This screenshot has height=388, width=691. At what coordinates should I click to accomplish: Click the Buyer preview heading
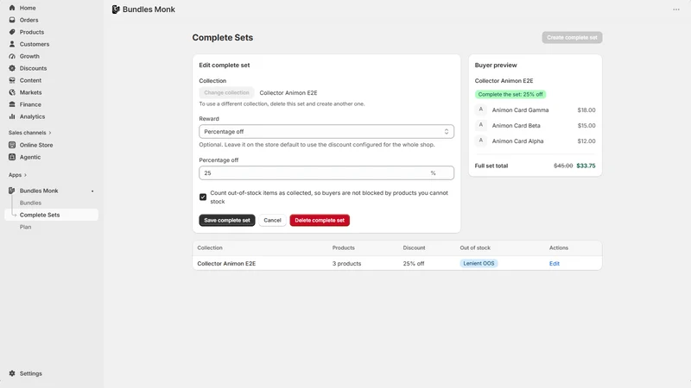496,66
